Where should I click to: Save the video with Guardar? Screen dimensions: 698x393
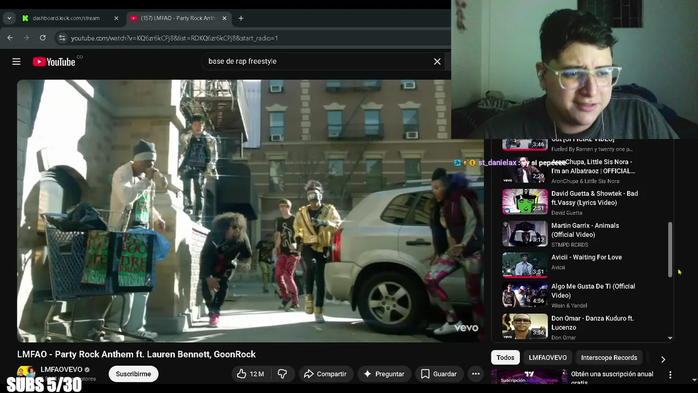[x=438, y=374]
